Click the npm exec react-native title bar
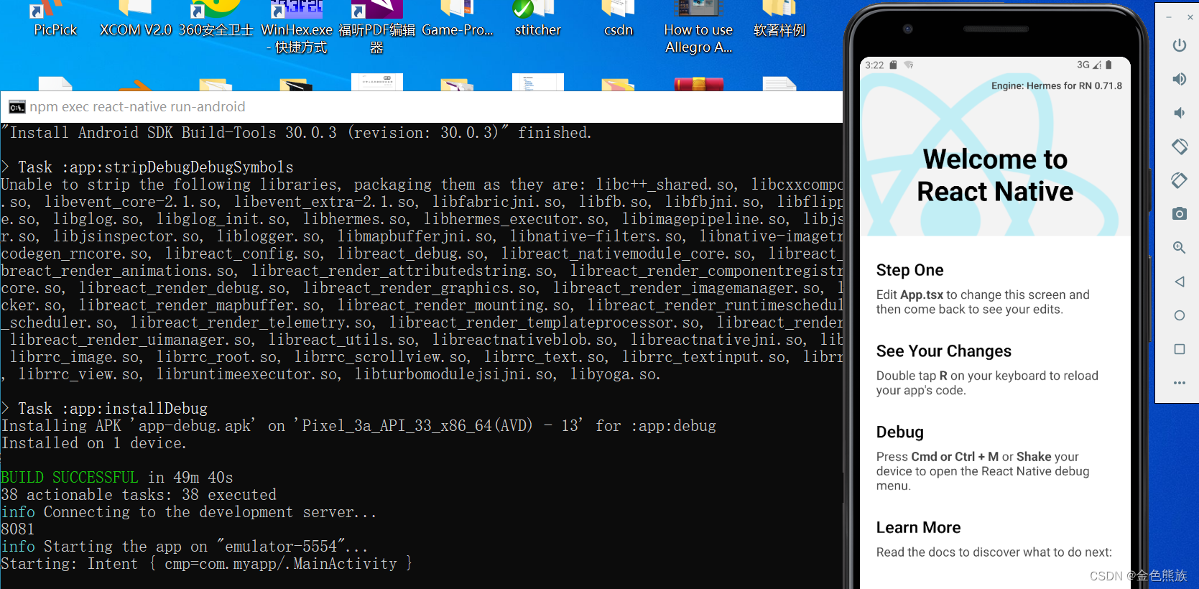Viewport: 1199px width, 589px height. tap(421, 107)
